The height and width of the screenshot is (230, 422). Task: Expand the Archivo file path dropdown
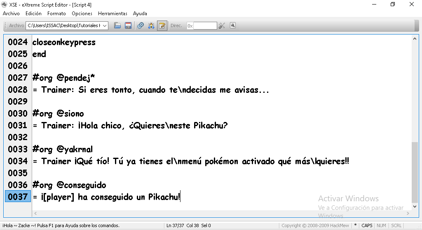(x=105, y=26)
